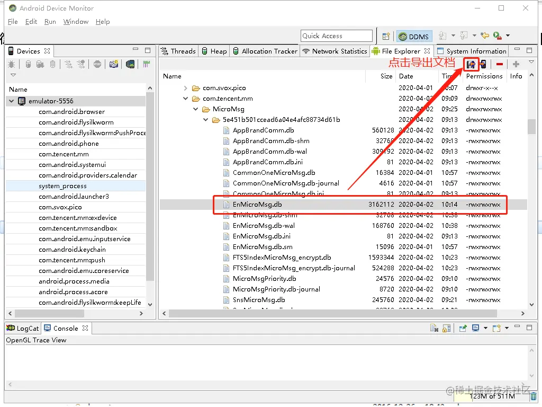Switch to the LogCat tab
Image resolution: width=542 pixels, height=407 pixels.
click(23, 328)
